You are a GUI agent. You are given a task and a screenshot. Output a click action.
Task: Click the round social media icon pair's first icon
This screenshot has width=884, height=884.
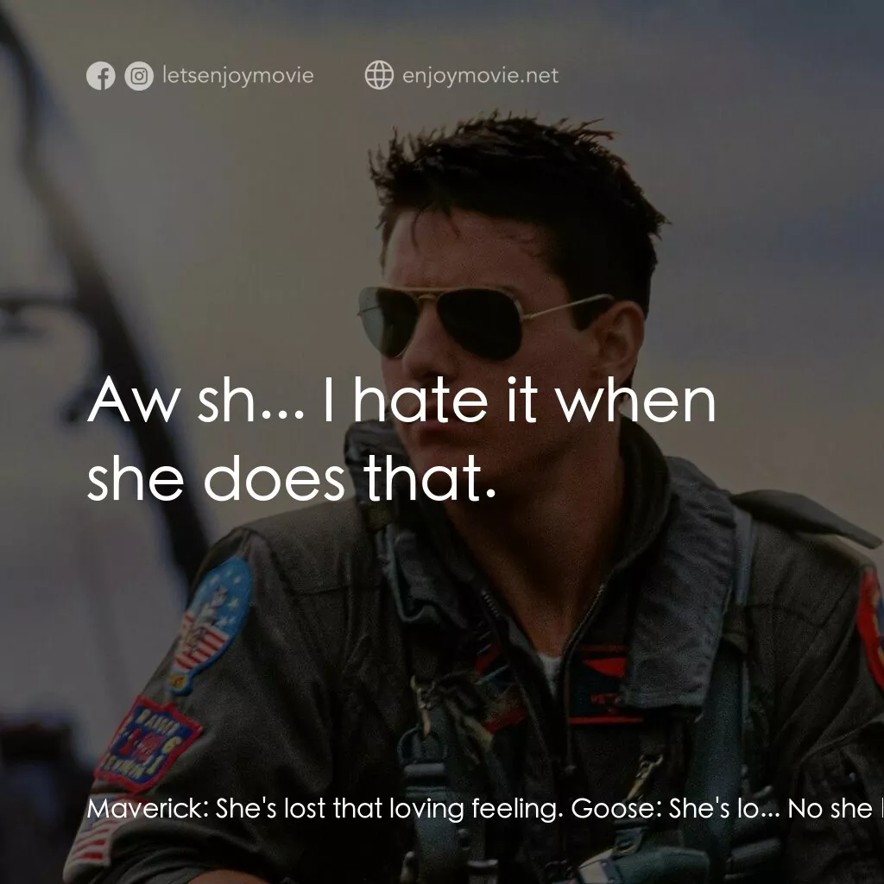(x=101, y=76)
